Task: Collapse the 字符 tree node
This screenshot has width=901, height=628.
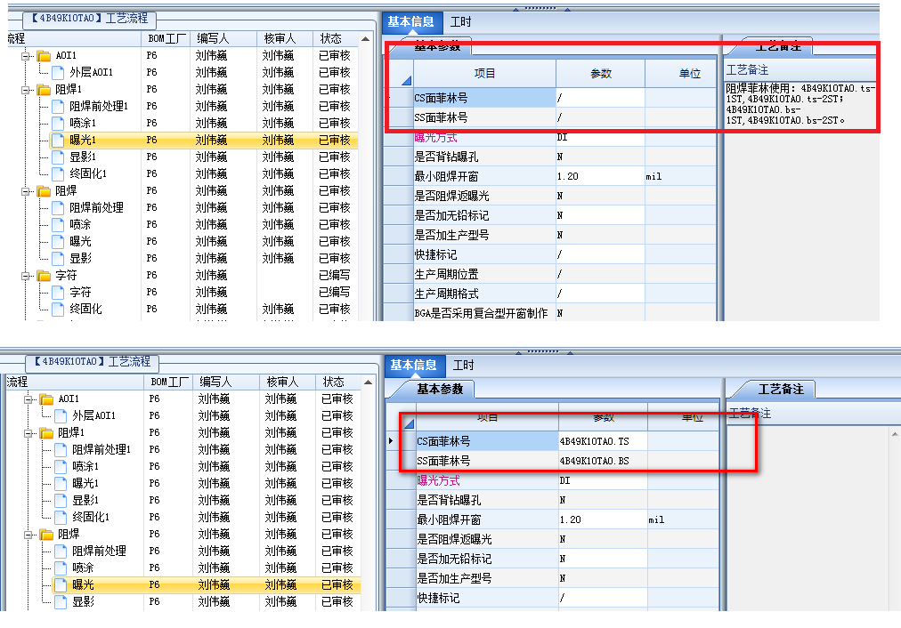Action: (x=26, y=276)
